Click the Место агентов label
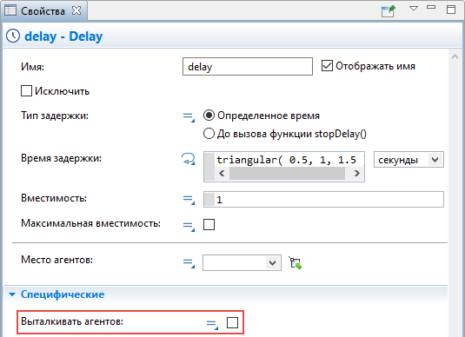The height and width of the screenshot is (337, 465). (57, 260)
